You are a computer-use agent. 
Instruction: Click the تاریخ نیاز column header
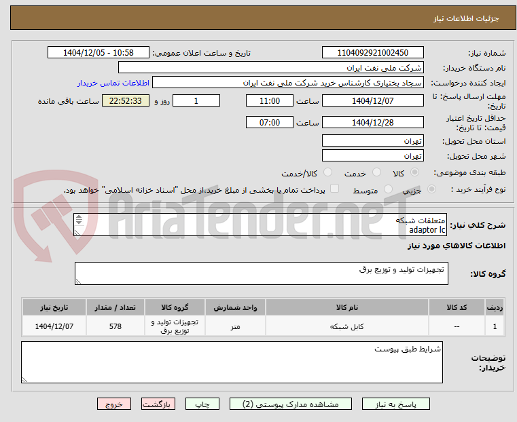tap(54, 307)
